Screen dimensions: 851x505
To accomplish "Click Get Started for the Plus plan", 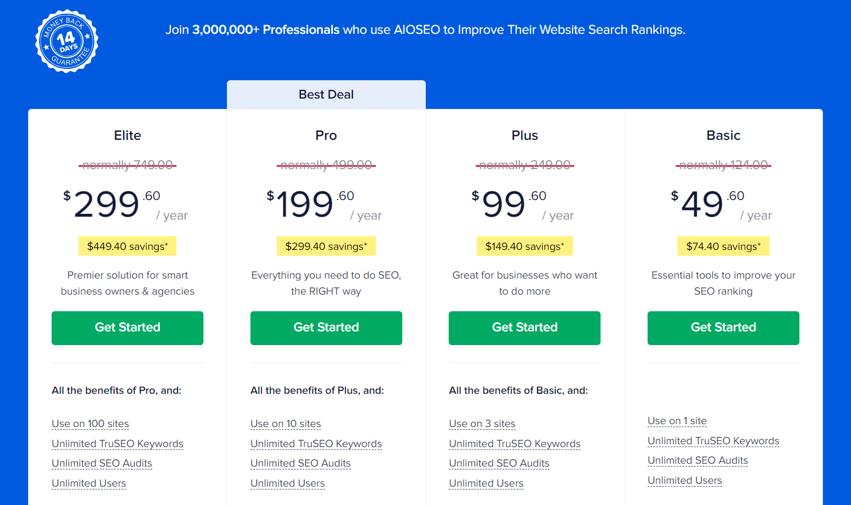I will (524, 328).
